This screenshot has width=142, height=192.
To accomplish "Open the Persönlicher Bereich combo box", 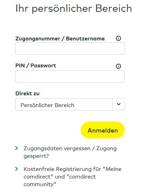I will pos(70,104).
